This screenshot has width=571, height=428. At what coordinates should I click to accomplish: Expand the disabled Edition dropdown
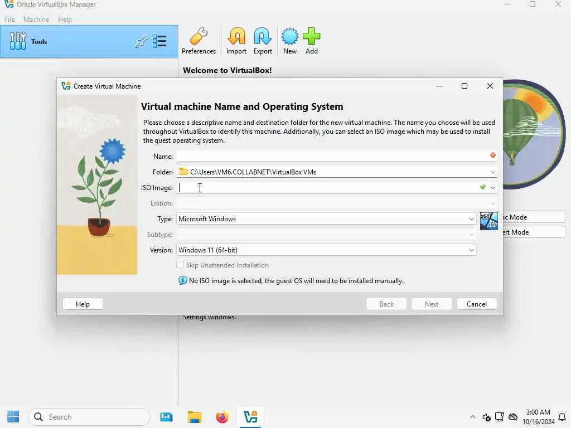(493, 203)
